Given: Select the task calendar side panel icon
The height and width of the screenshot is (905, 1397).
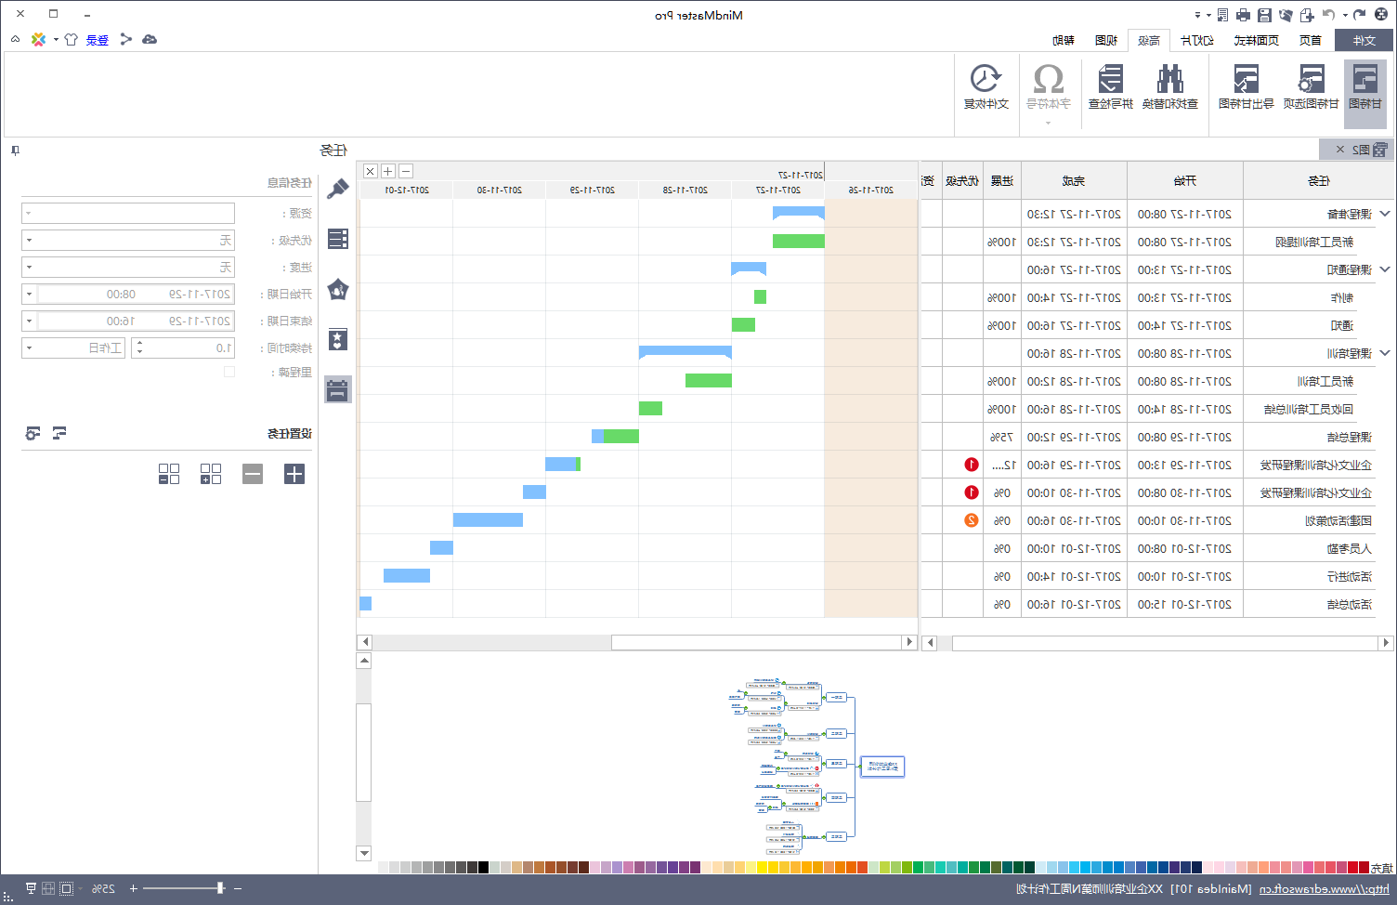Looking at the screenshot, I should point(338,389).
